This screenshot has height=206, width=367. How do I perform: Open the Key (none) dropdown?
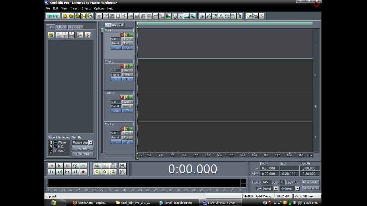click(276, 189)
